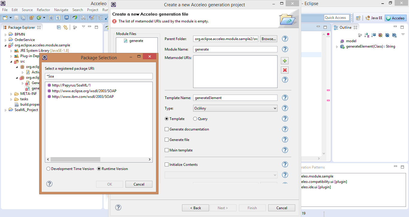Click alphabetical sort icon in Outline
The height and width of the screenshot is (217, 409).
click(366, 35)
